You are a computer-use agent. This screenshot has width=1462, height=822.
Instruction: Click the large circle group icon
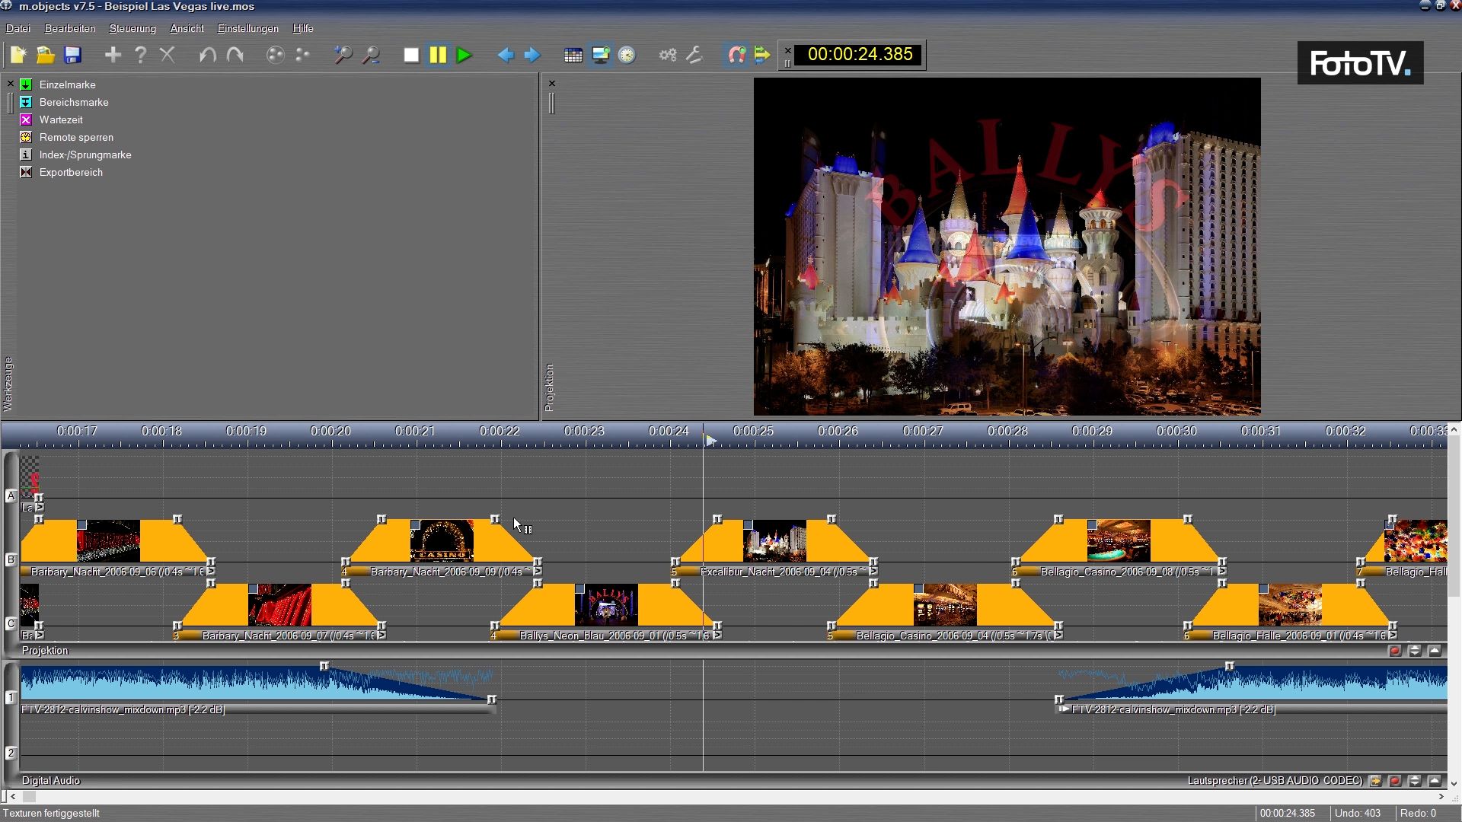[276, 55]
